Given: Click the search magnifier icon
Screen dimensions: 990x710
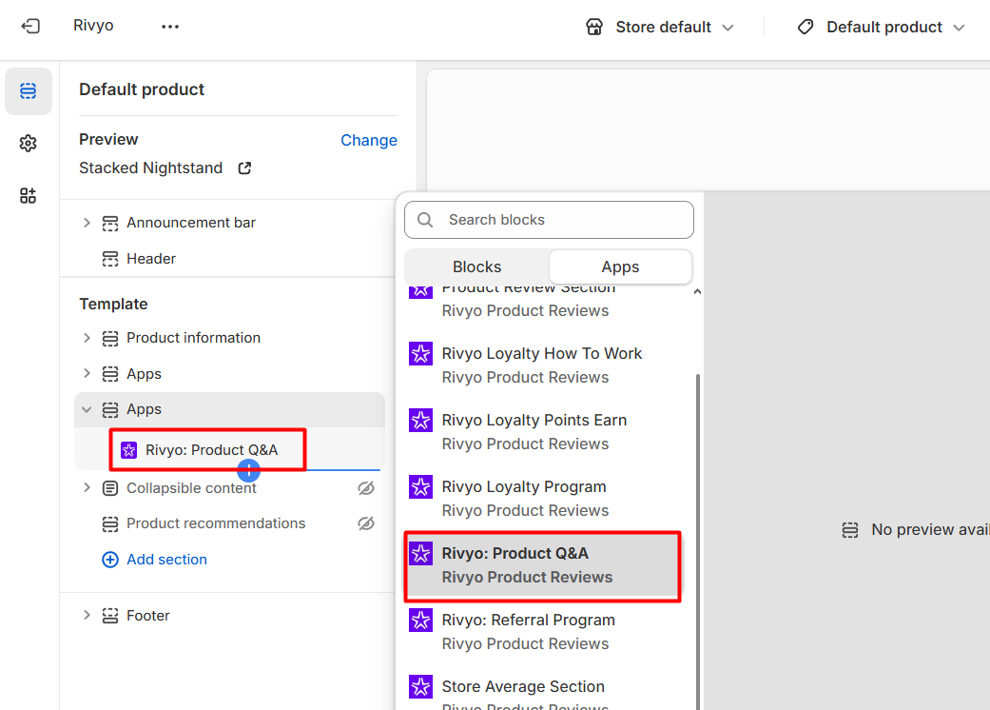Looking at the screenshot, I should tap(425, 220).
